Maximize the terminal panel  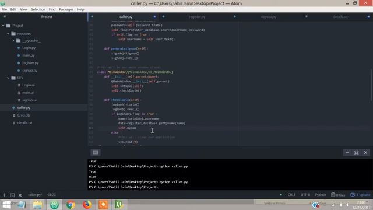click(356, 153)
